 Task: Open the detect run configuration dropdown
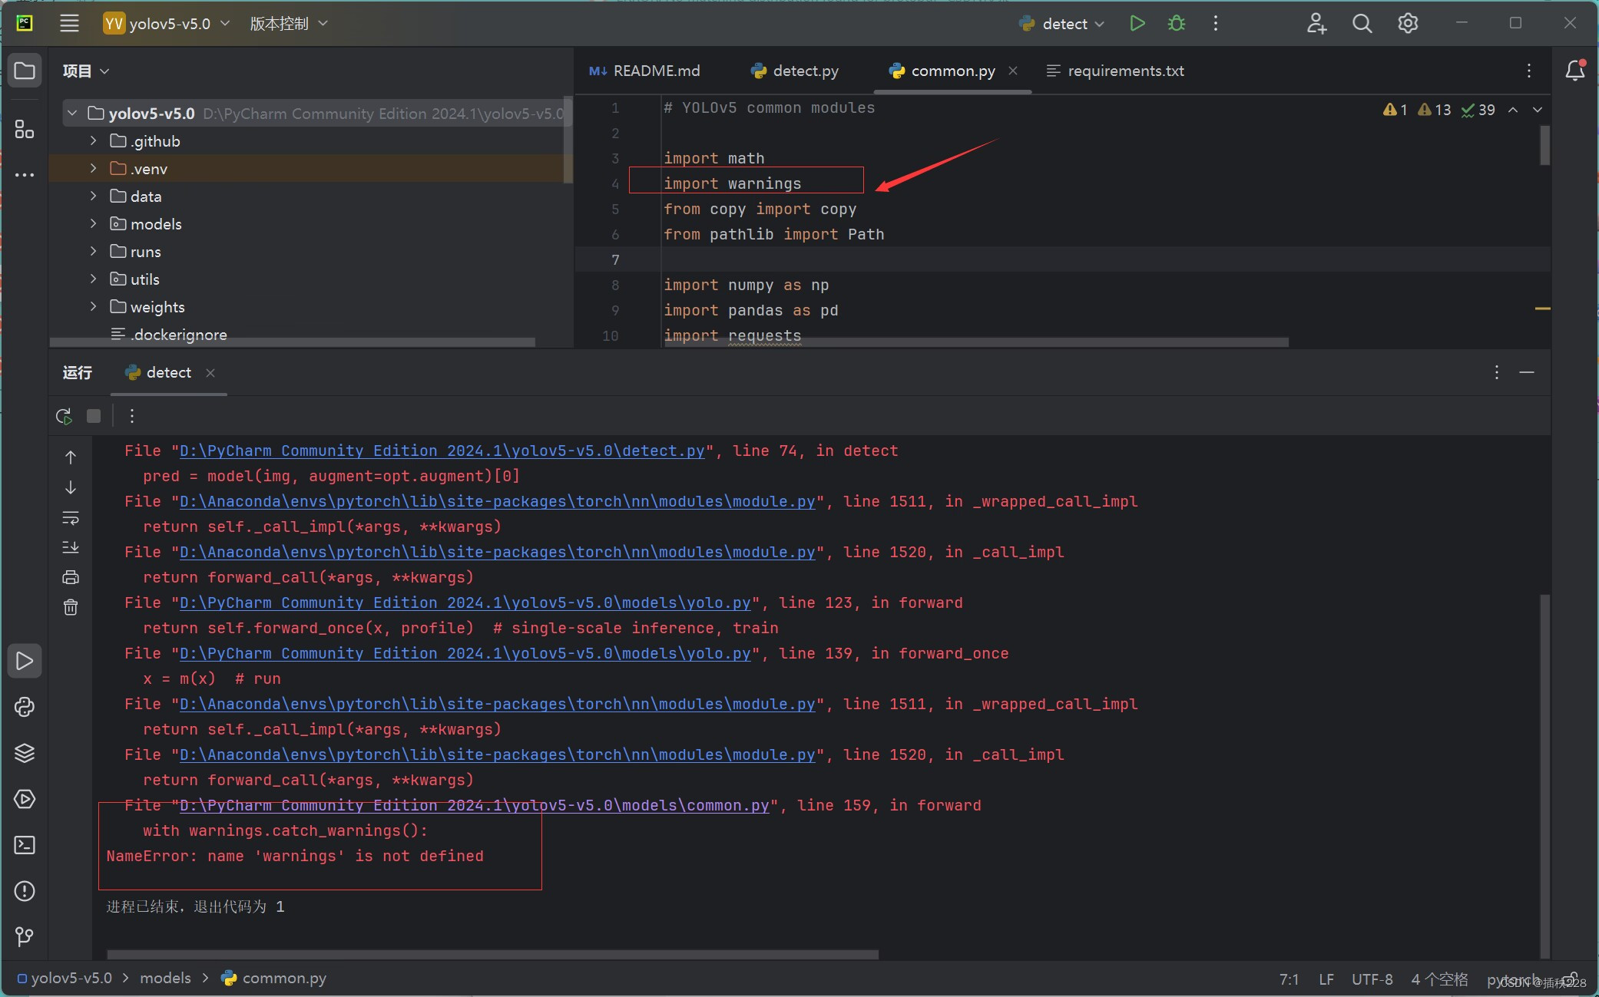click(x=1064, y=24)
